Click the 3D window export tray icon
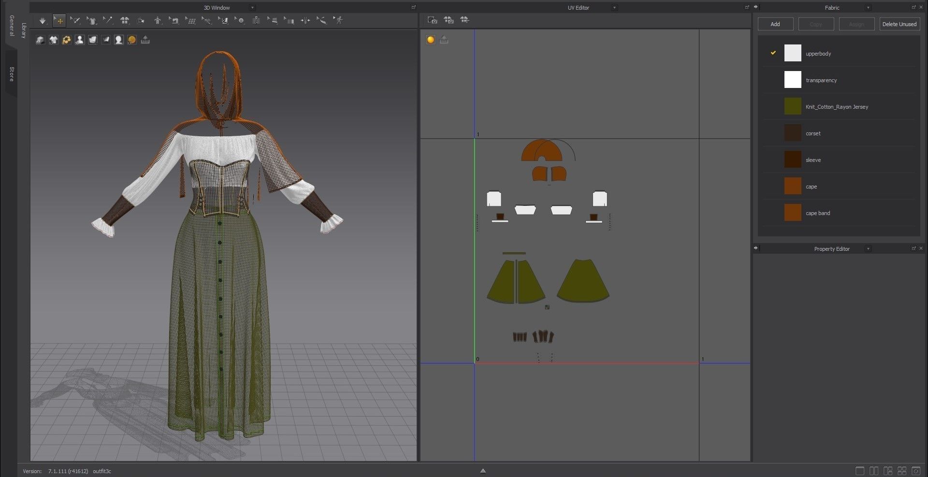 (145, 40)
